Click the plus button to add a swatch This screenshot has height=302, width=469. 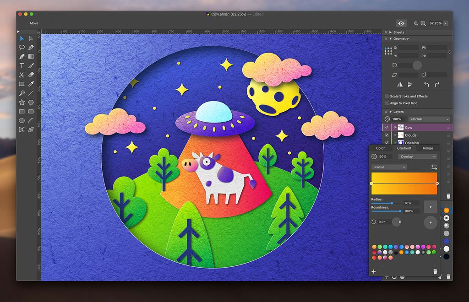point(374,271)
